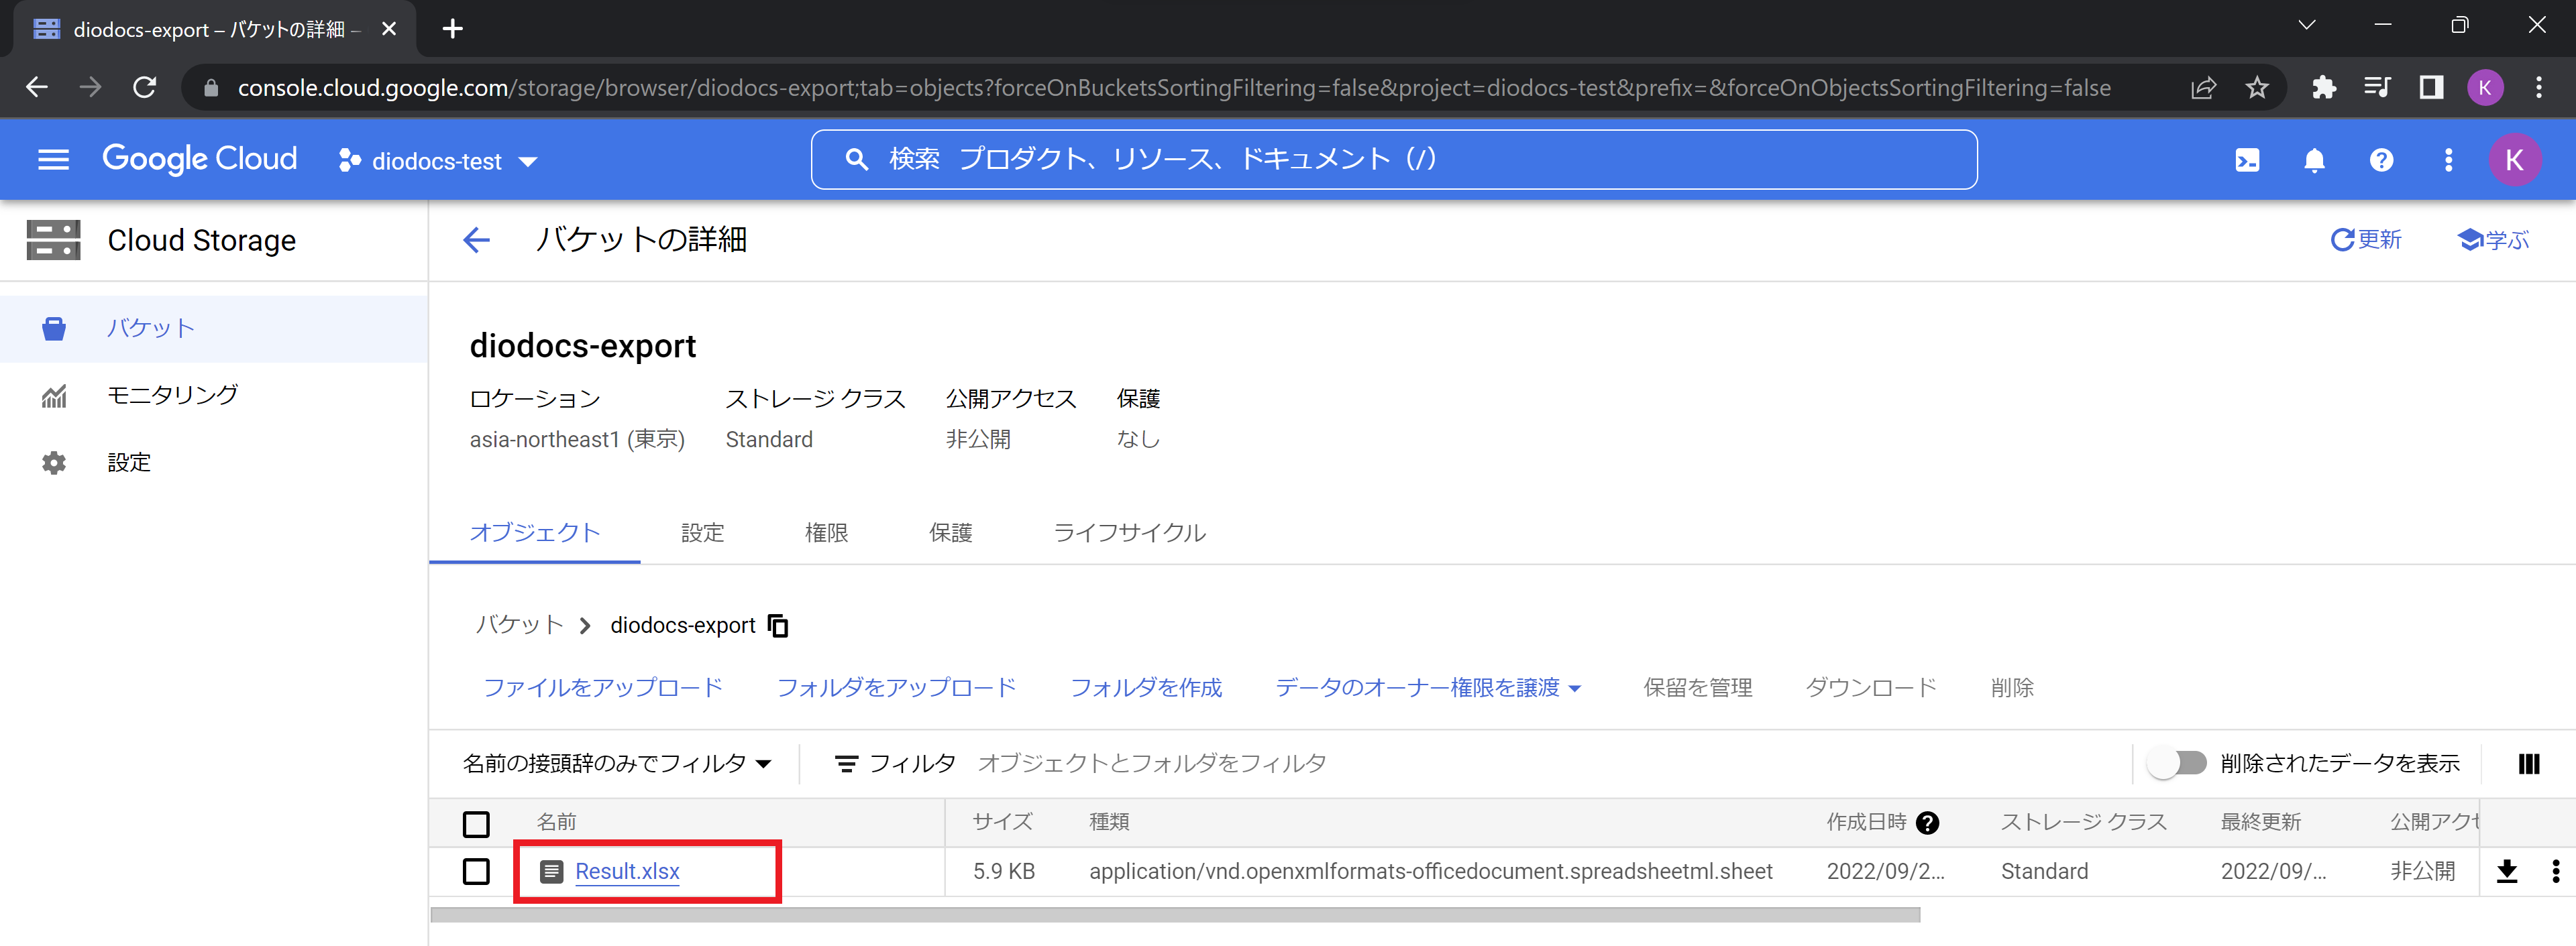Viewport: 2576px width, 946px height.
Task: Bookmark this page with the star icon
Action: pyautogui.click(x=2256, y=88)
